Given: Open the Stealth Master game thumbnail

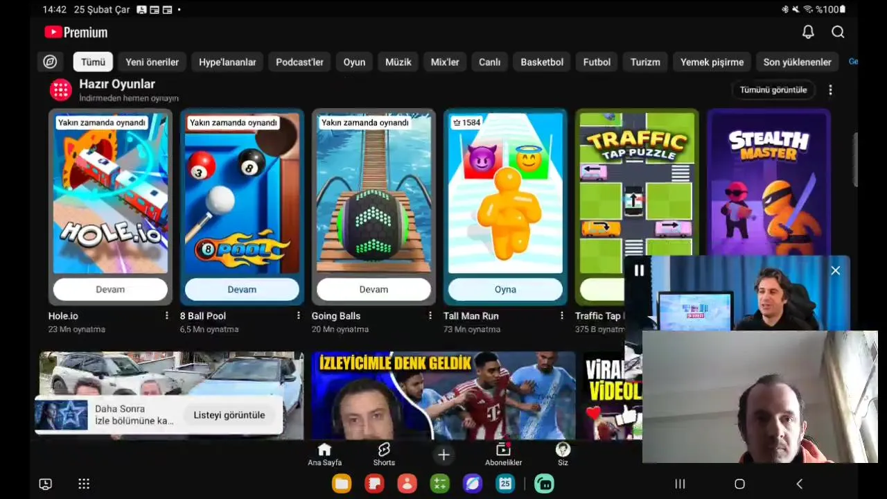Looking at the screenshot, I should pyautogui.click(x=769, y=184).
